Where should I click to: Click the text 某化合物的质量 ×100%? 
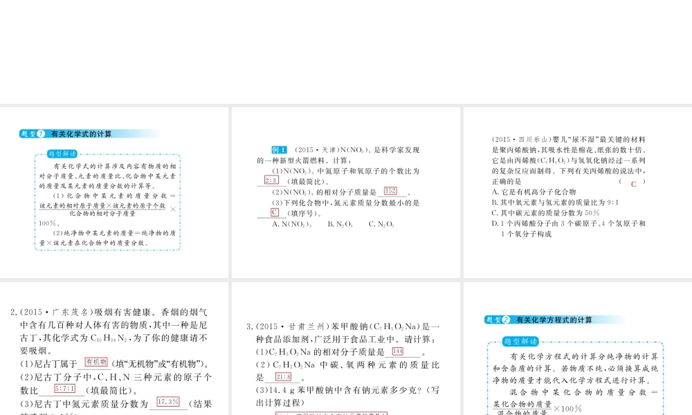point(537,407)
